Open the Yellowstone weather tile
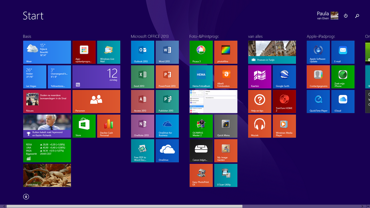The width and height of the screenshot is (370, 208). coord(59,77)
